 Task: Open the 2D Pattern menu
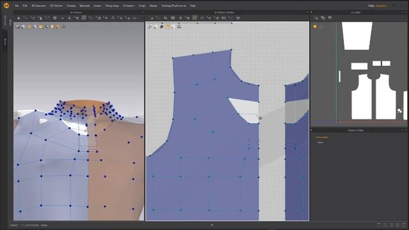click(x=56, y=6)
